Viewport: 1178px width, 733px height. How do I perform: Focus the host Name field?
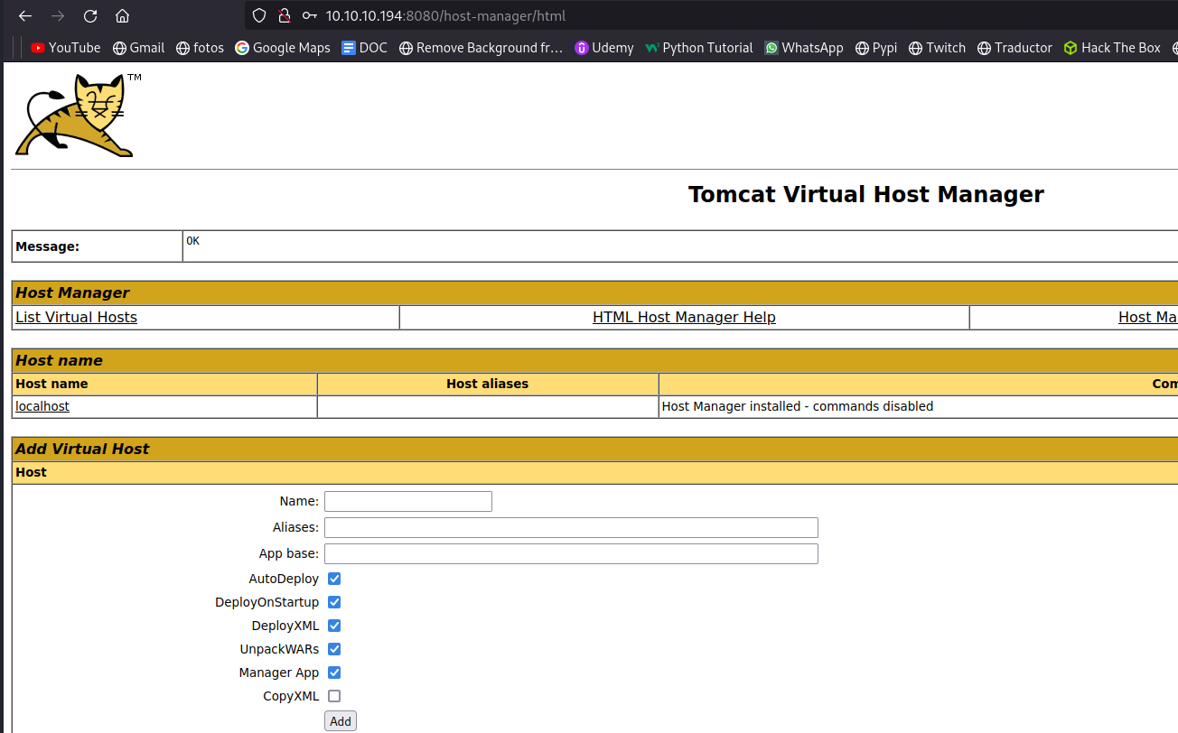408,501
